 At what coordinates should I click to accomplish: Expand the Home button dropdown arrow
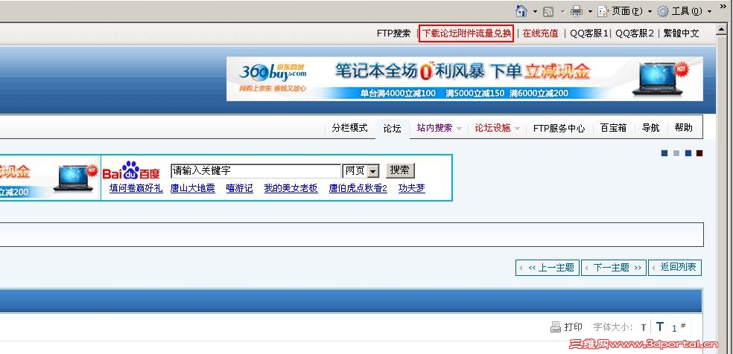tap(535, 11)
